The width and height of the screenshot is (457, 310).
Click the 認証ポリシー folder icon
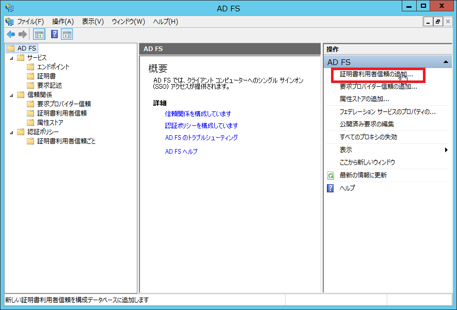pyautogui.click(x=21, y=132)
